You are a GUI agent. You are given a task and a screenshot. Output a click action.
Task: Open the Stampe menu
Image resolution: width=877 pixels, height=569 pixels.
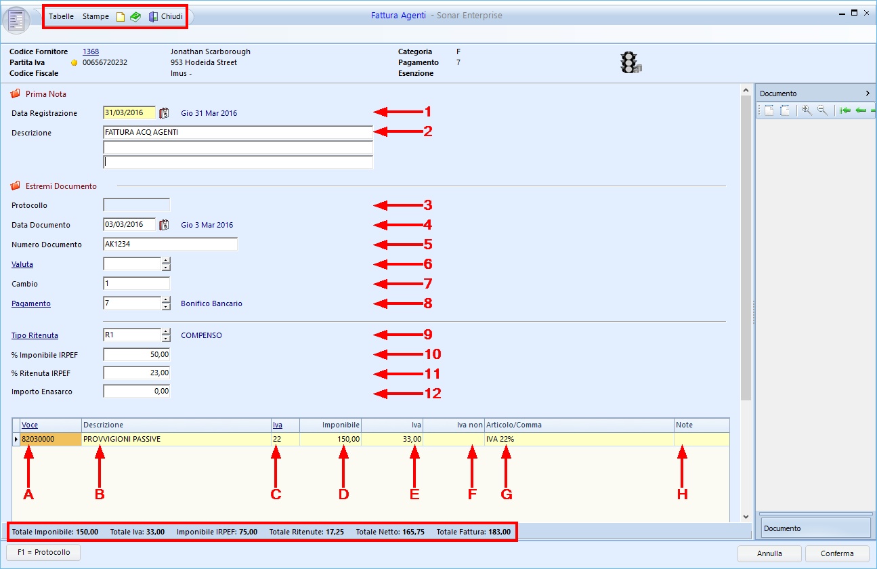(x=95, y=16)
